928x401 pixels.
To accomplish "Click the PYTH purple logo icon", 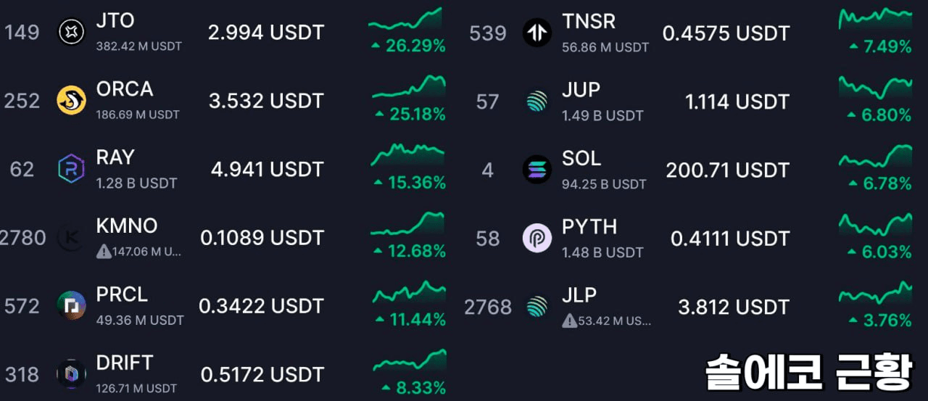I will click(x=537, y=238).
